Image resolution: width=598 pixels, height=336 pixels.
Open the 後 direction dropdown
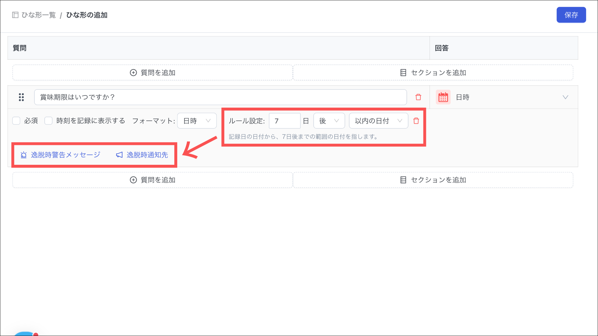[x=329, y=121]
